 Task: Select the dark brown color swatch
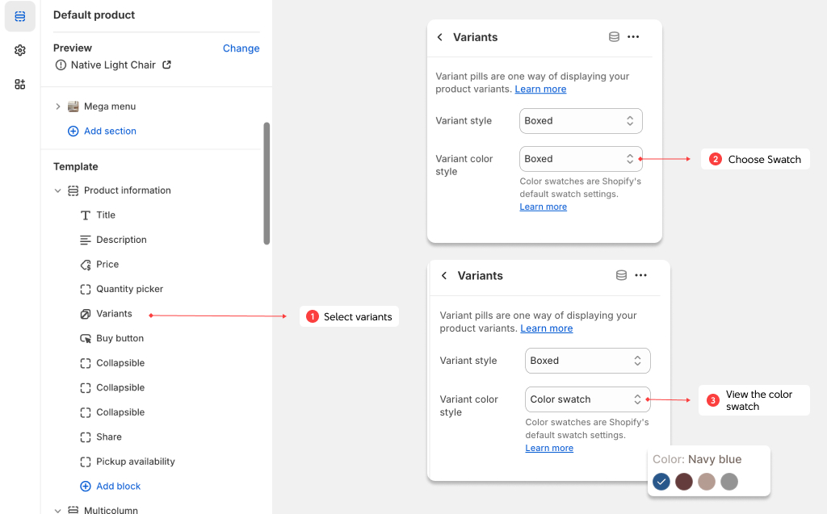684,482
